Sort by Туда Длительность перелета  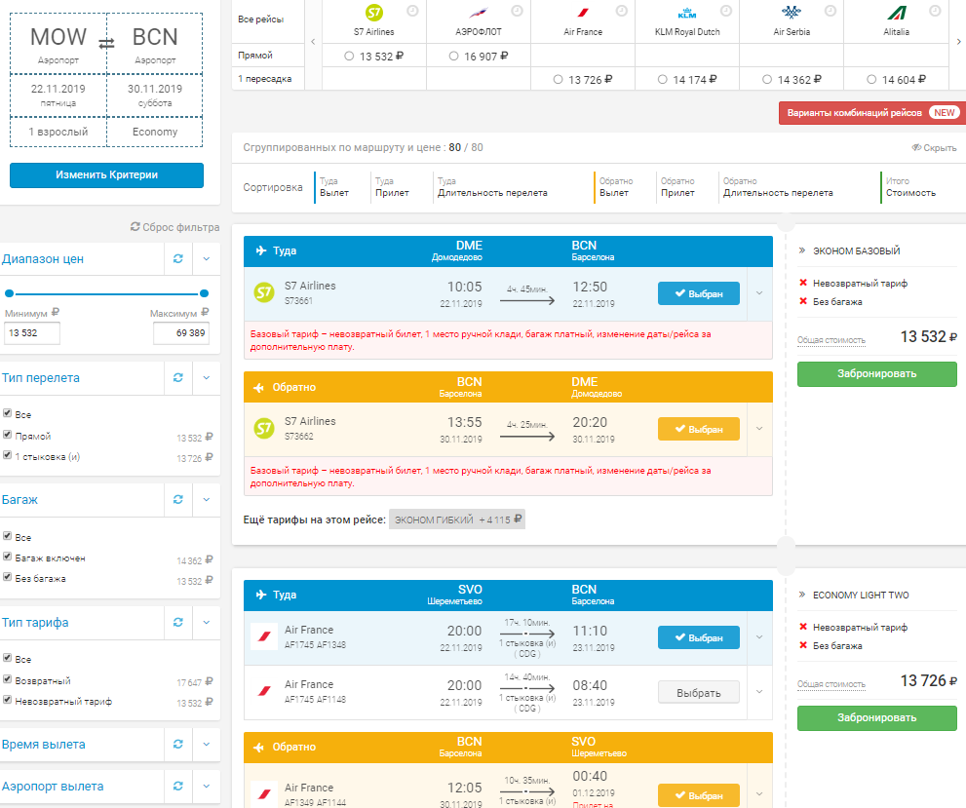pos(492,186)
